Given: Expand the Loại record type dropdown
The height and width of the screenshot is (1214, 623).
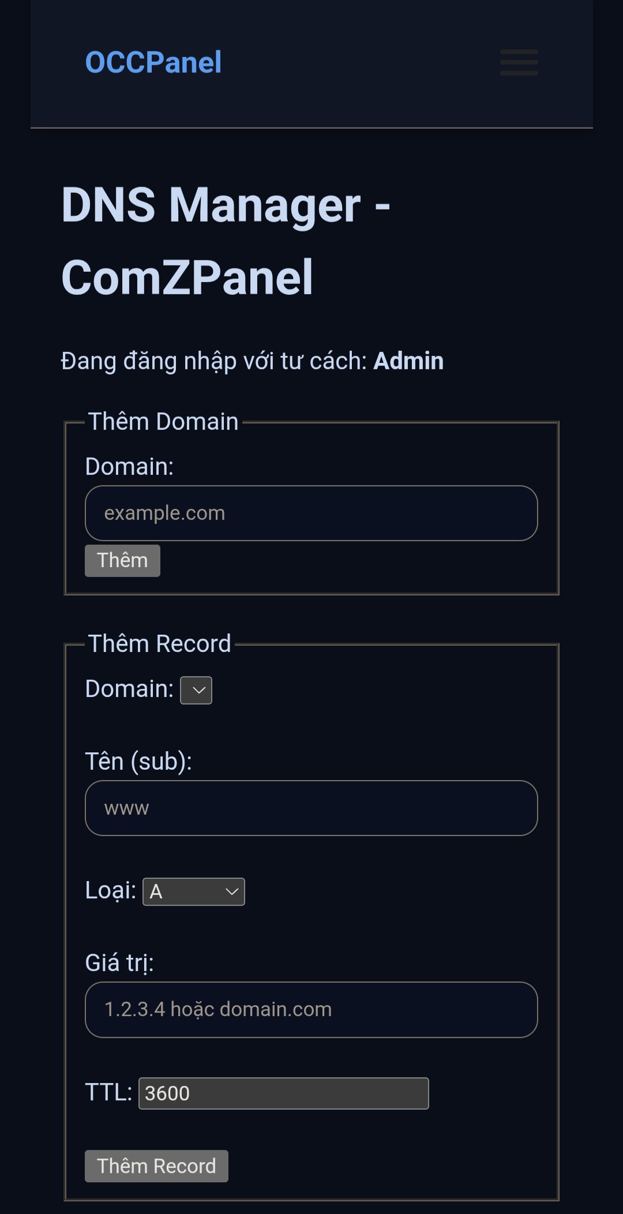Looking at the screenshot, I should click(x=194, y=891).
